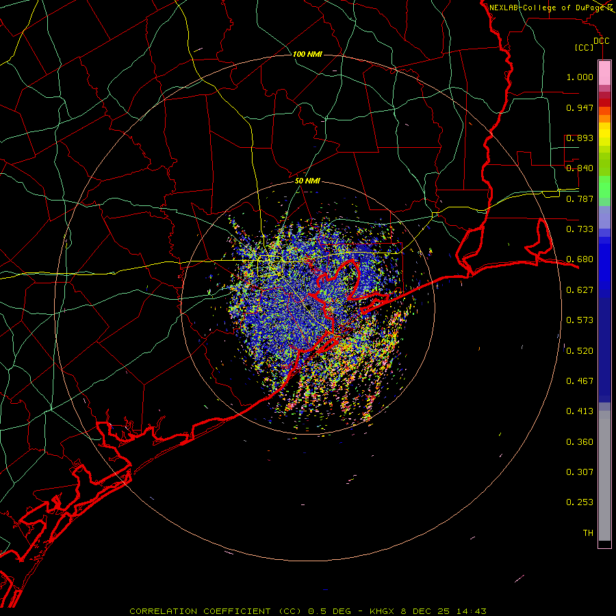The width and height of the screenshot is (616, 616).
Task: Click the 50 NMI range ring label
Action: click(307, 181)
